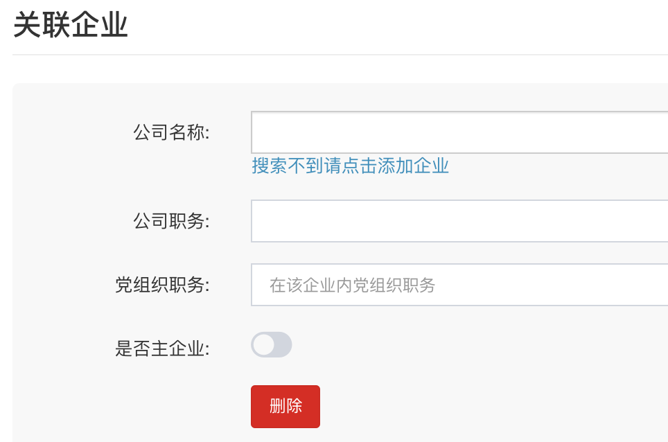Image resolution: width=668 pixels, height=442 pixels.
Task: Enable the main enterprise switch
Action: [x=271, y=345]
